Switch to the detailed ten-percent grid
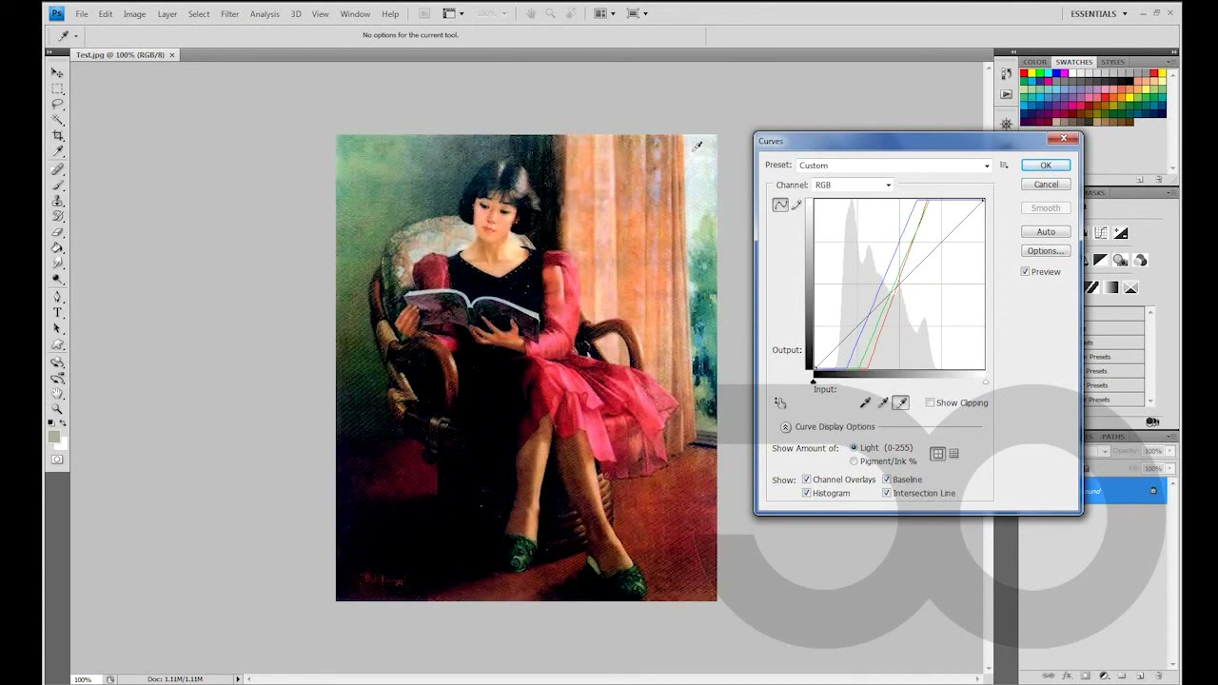This screenshot has height=685, width=1218. coord(954,454)
